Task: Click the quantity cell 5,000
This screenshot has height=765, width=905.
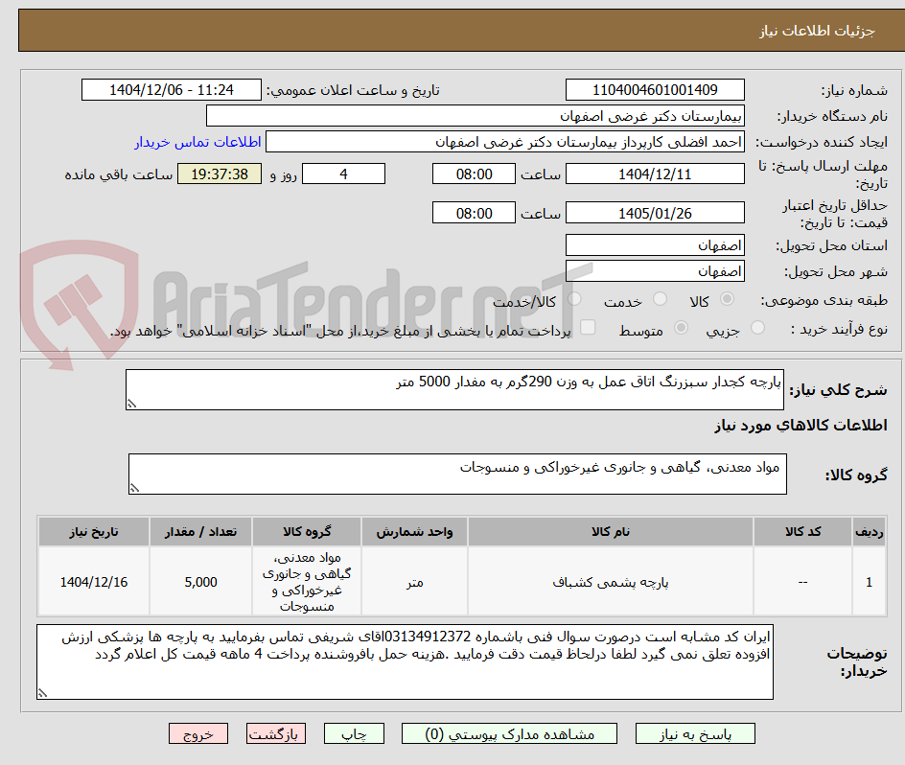Action: (201, 582)
